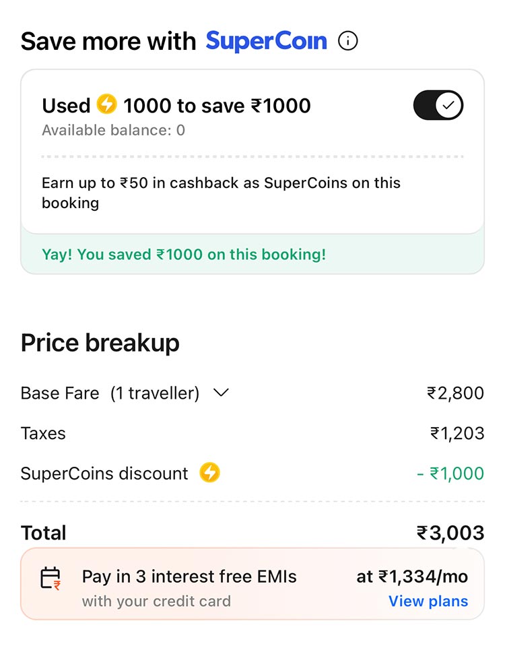Click the lightning coin icon next to Used
The width and height of the screenshot is (505, 652).
[x=108, y=105]
